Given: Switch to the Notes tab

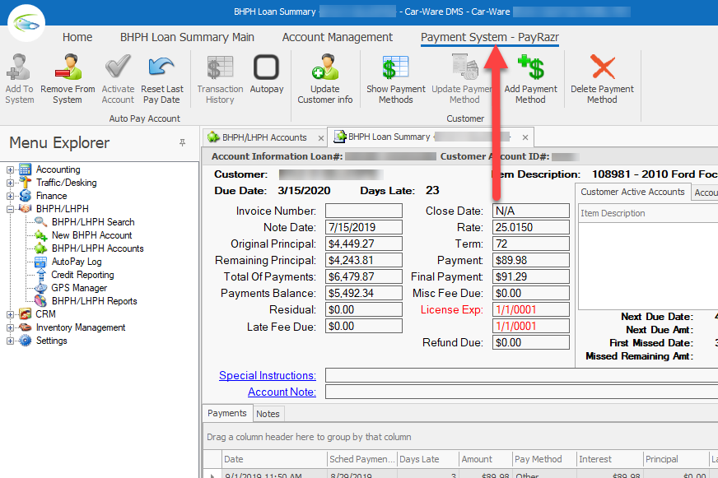Looking at the screenshot, I should coord(268,414).
